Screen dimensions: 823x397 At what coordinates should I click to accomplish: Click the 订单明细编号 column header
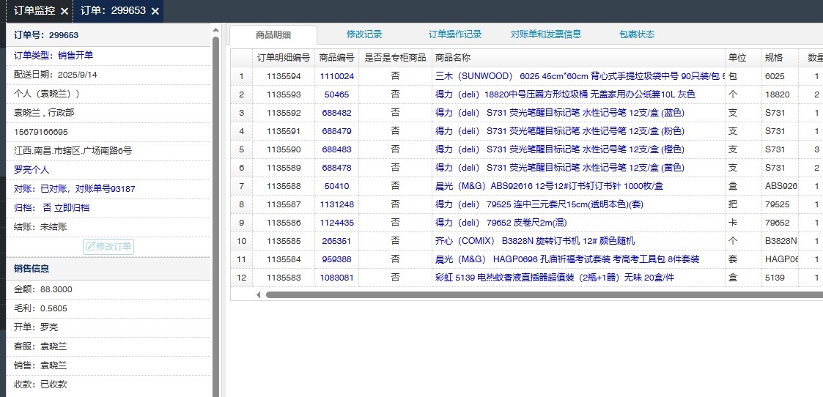(283, 57)
